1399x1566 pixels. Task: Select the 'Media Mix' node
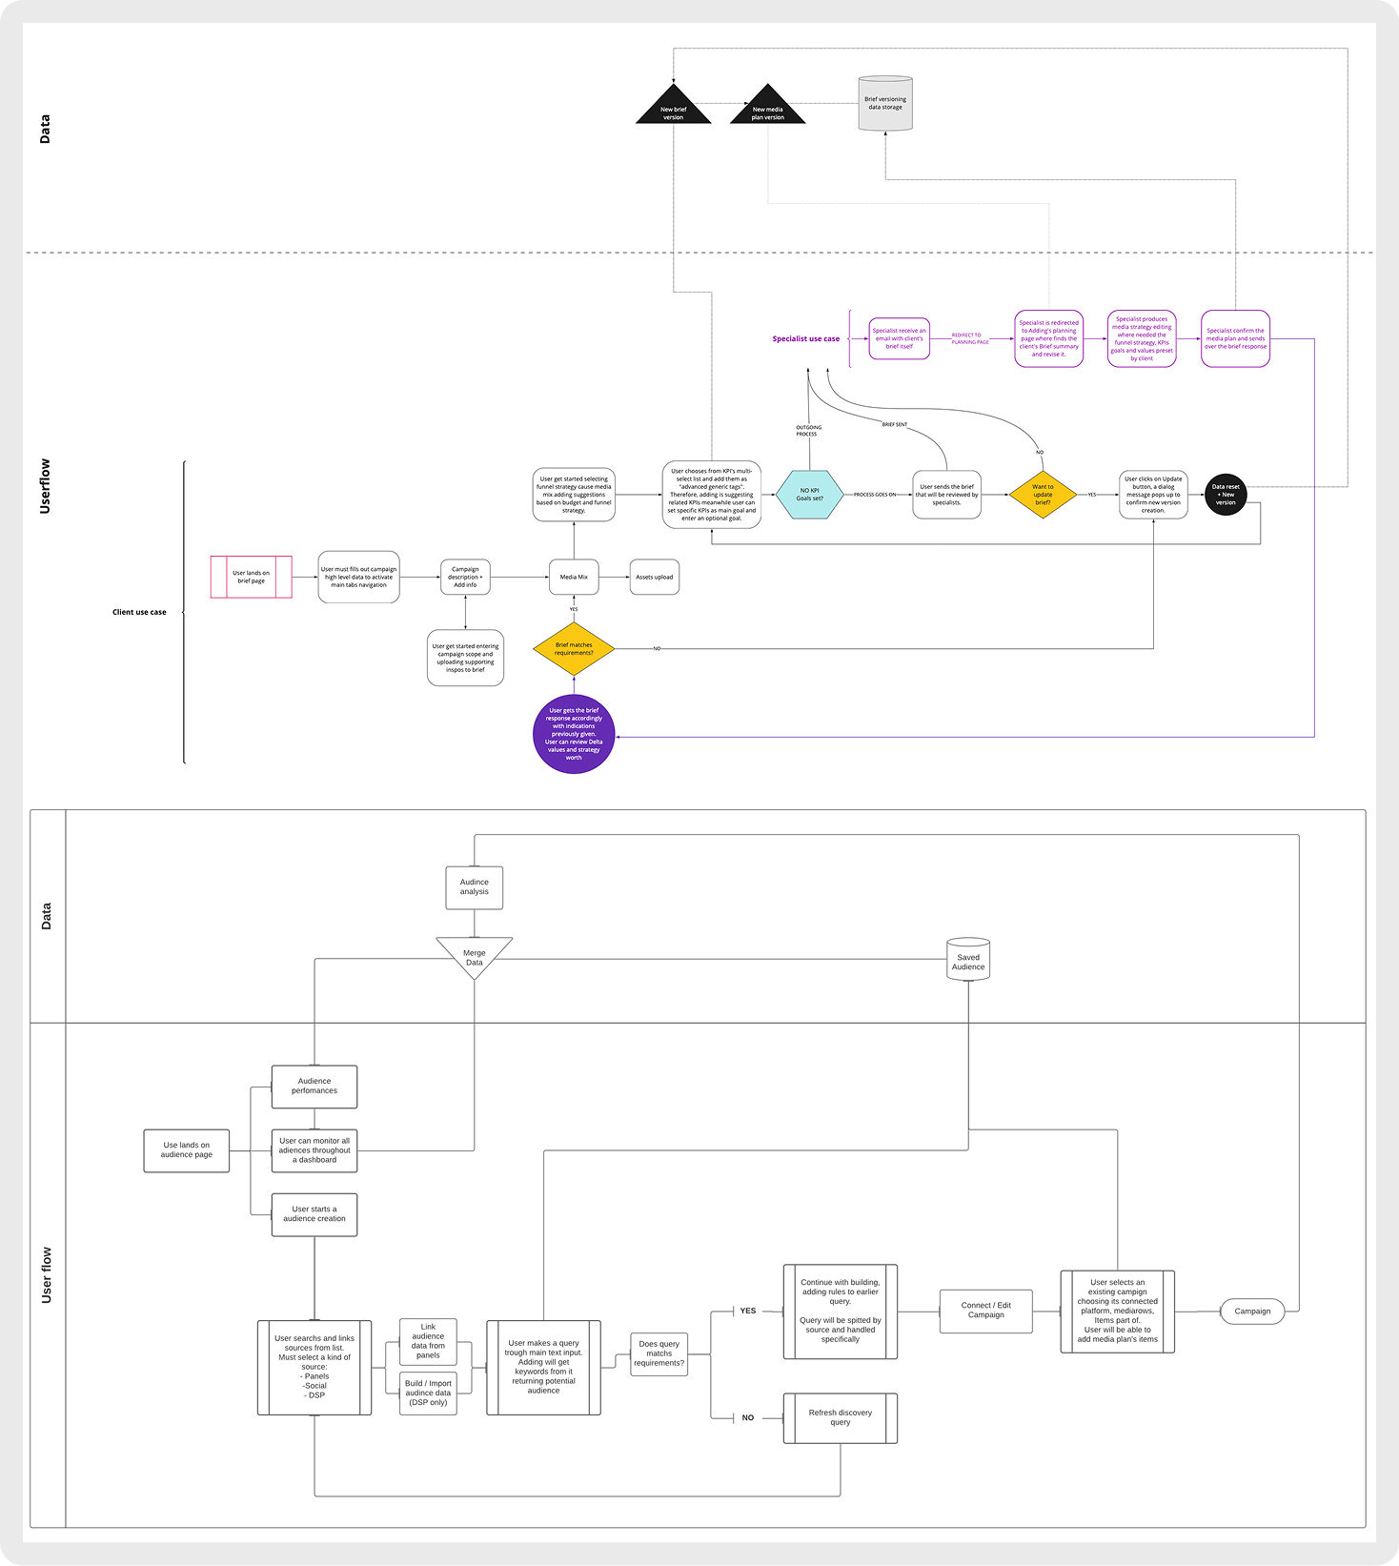tap(574, 577)
